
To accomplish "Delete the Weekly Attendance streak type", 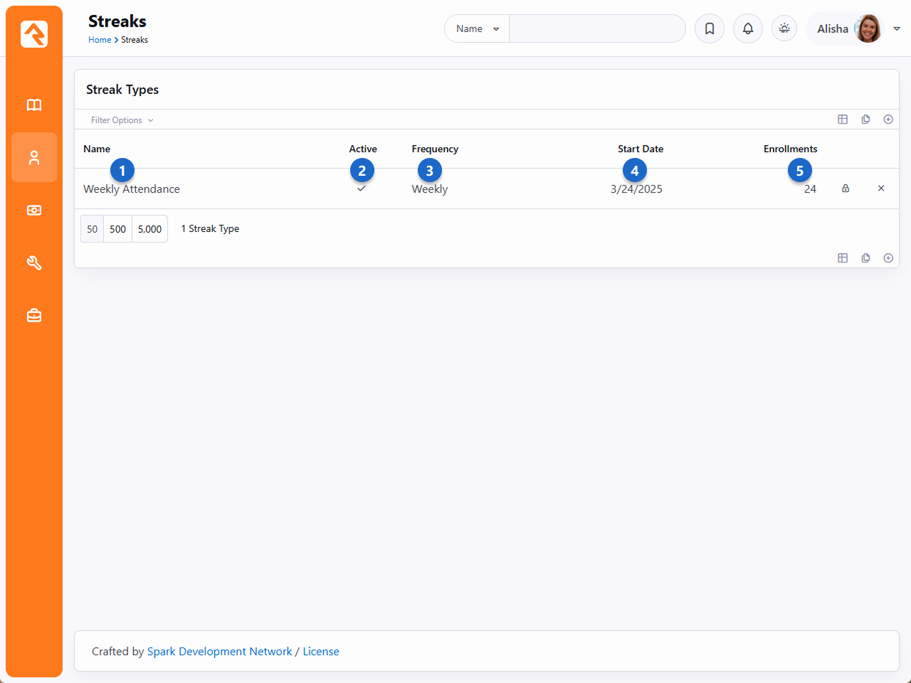I will pyautogui.click(x=881, y=189).
